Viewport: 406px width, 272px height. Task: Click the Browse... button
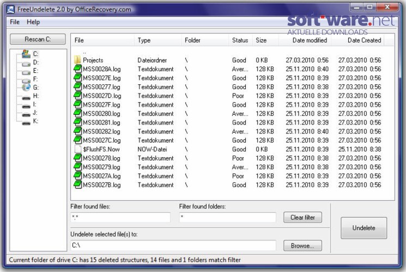302,246
